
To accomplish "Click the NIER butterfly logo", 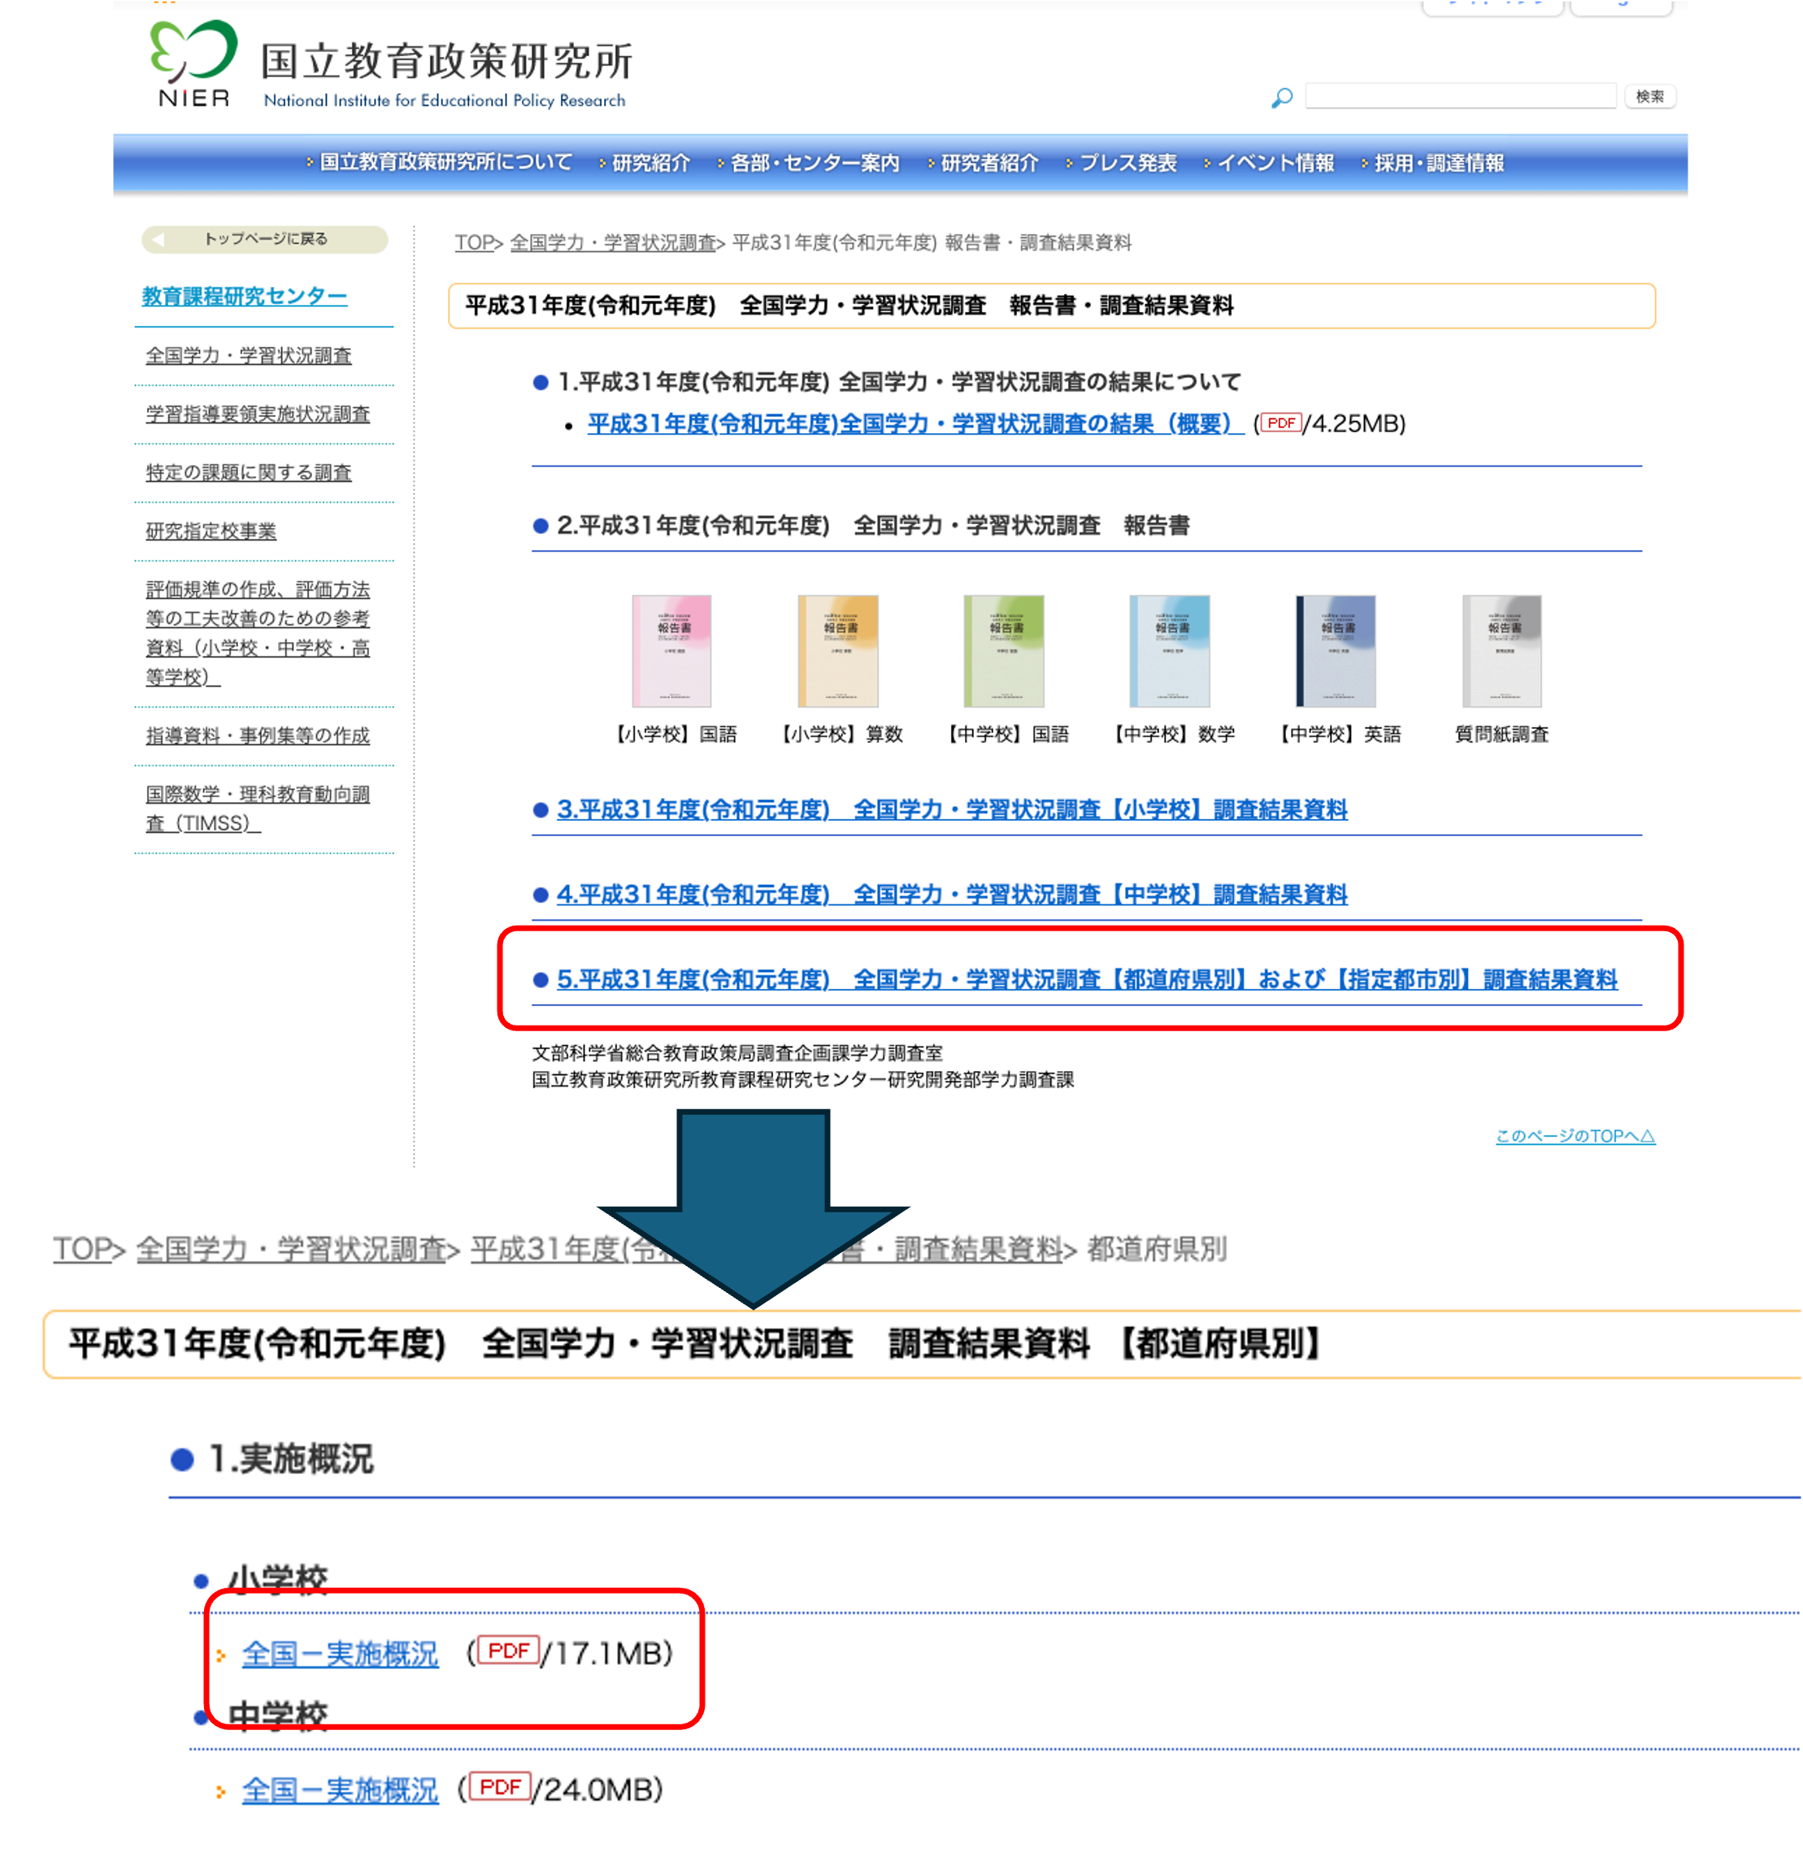I will pos(193,63).
